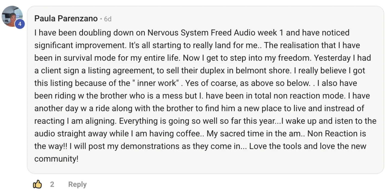Open Paula Parenzano's profile picture
This screenshot has width=385, height=196.
11,16
